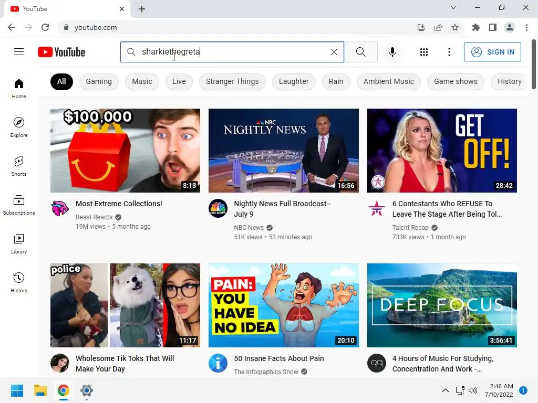This screenshot has height=403, width=538.
Task: Select the Stranger Things filter chip
Action: click(232, 81)
